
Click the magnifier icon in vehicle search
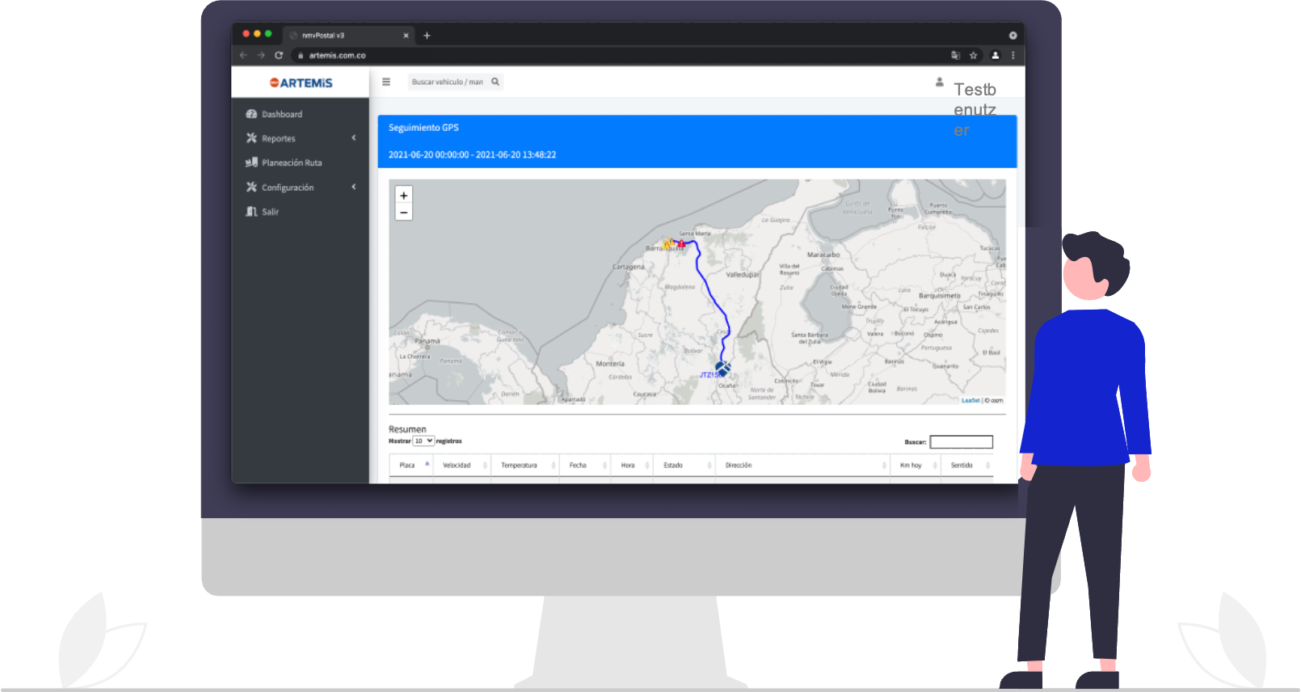point(495,82)
